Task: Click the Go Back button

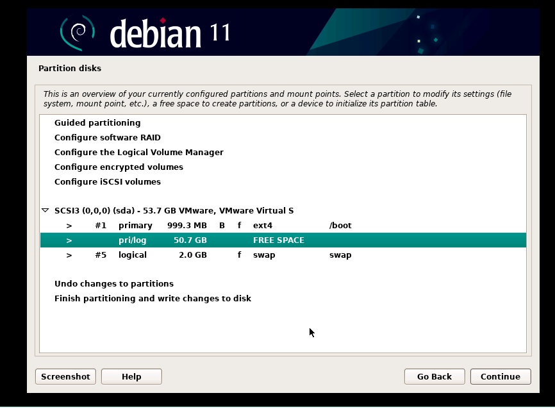Action: coord(435,376)
